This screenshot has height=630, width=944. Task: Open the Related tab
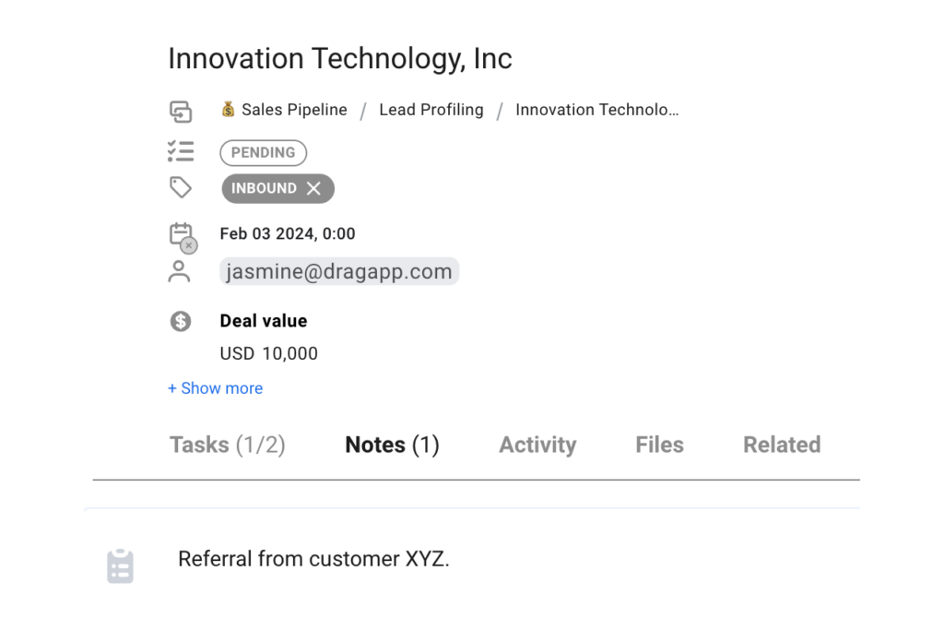click(x=782, y=445)
